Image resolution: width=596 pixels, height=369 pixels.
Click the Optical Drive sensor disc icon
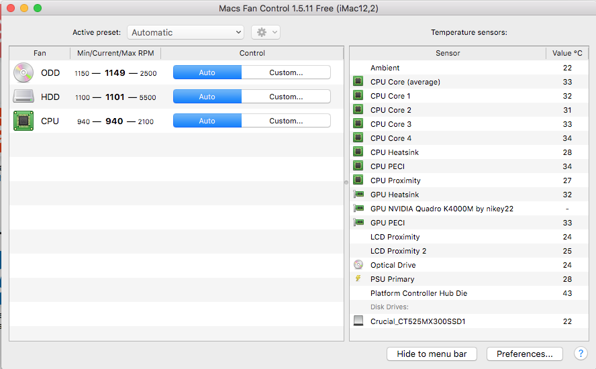pyautogui.click(x=358, y=265)
